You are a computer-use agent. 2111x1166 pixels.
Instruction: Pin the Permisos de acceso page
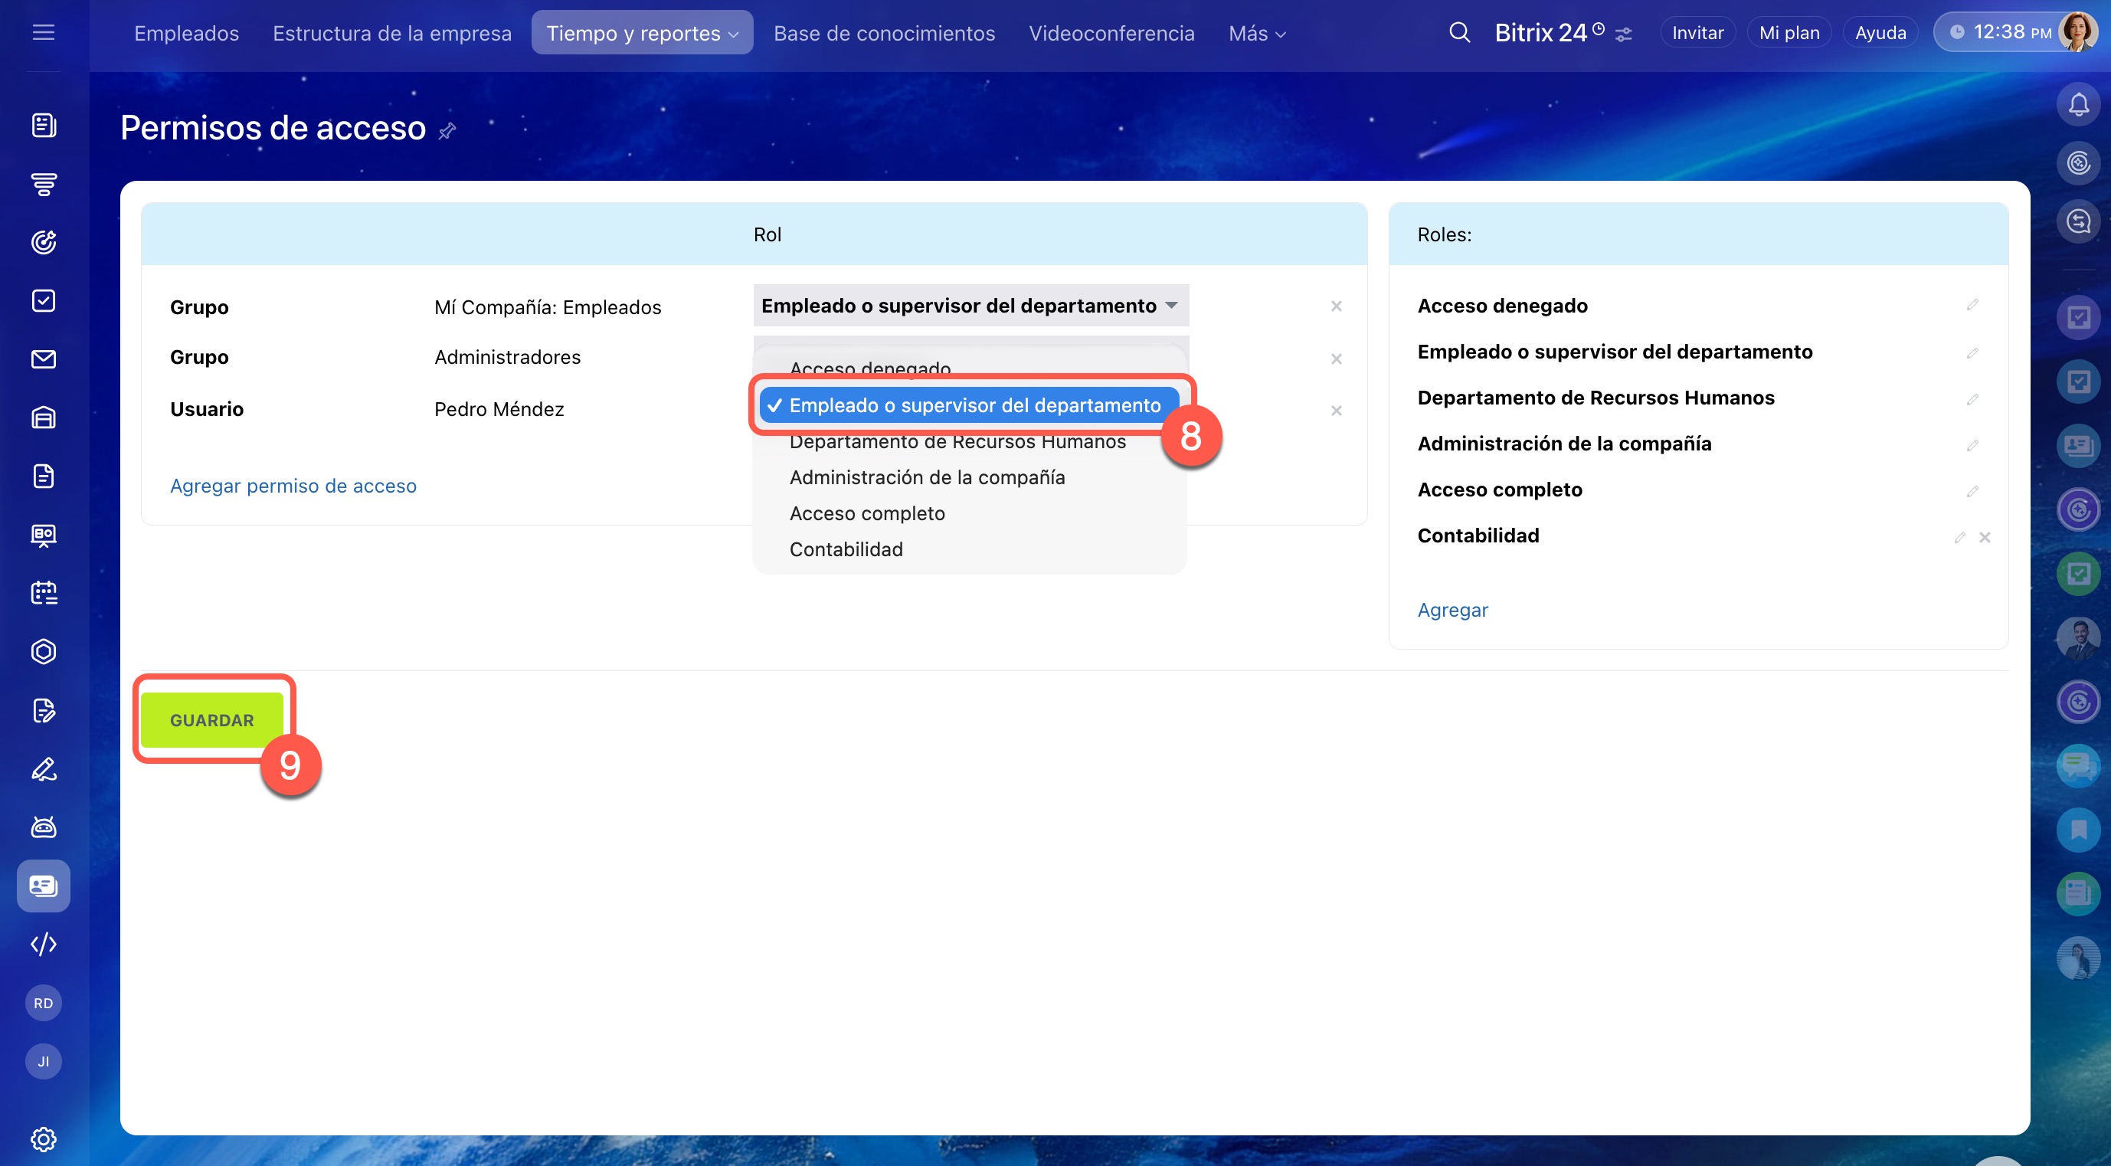(447, 131)
